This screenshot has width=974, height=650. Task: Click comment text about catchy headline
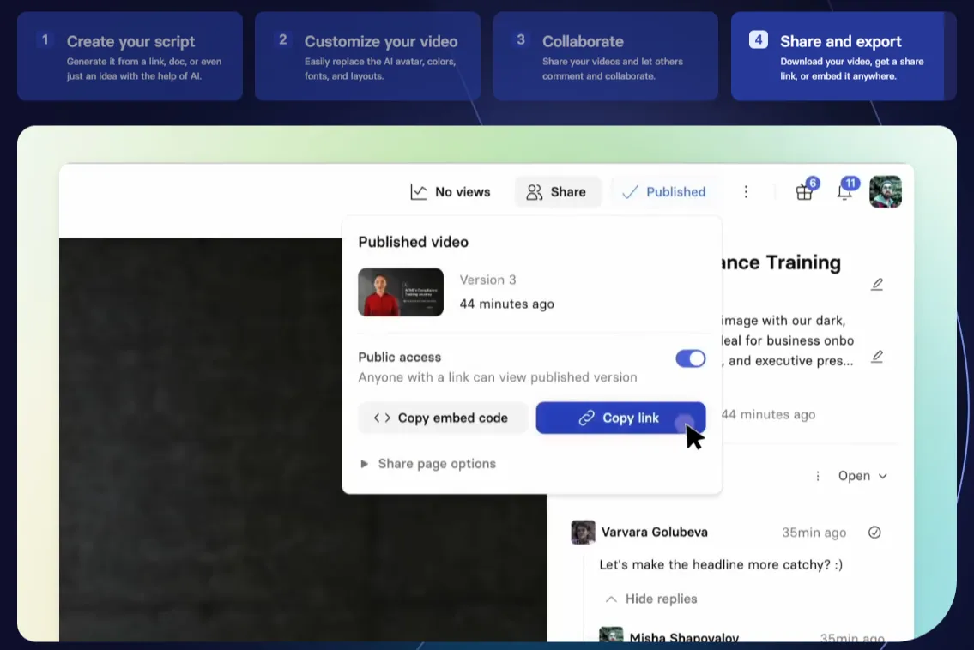(x=721, y=565)
